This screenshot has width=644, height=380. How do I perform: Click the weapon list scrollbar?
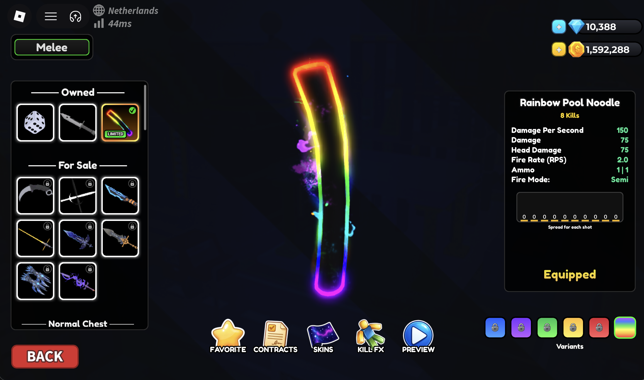coord(145,108)
